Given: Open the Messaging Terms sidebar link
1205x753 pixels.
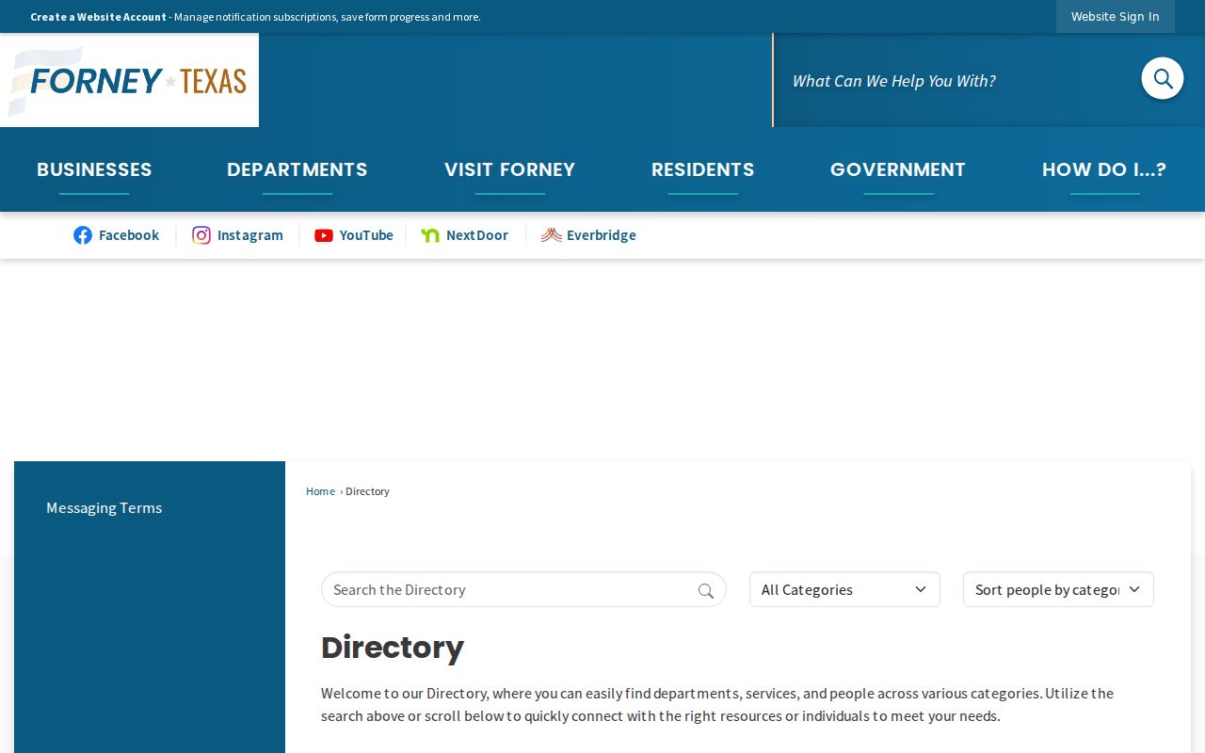Looking at the screenshot, I should point(104,507).
